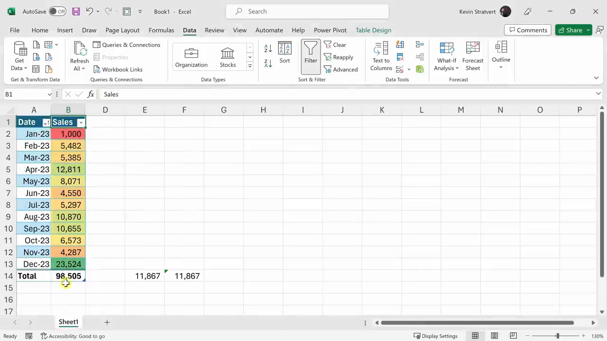607x341 pixels.
Task: Open the Date column filter dropdown
Action: [x=46, y=123]
